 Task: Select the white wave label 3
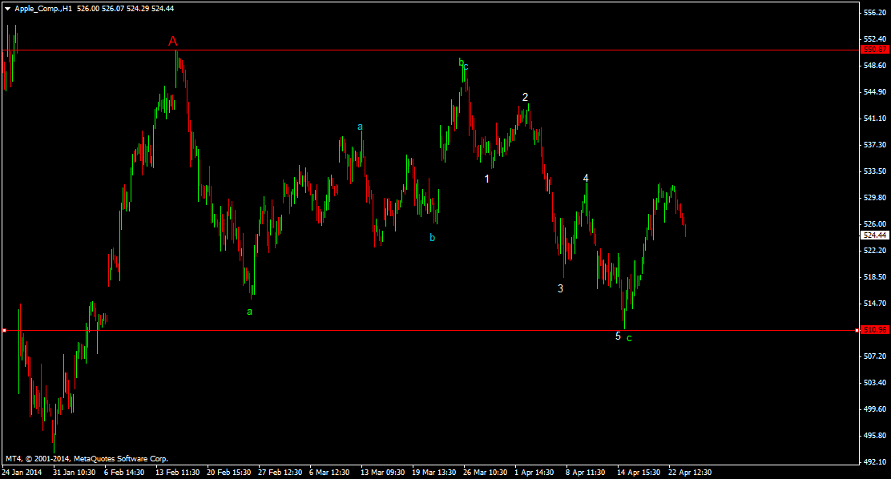[560, 288]
